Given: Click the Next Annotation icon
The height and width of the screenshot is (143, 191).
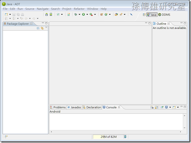Looking at the screenshot, I should 6,19.
